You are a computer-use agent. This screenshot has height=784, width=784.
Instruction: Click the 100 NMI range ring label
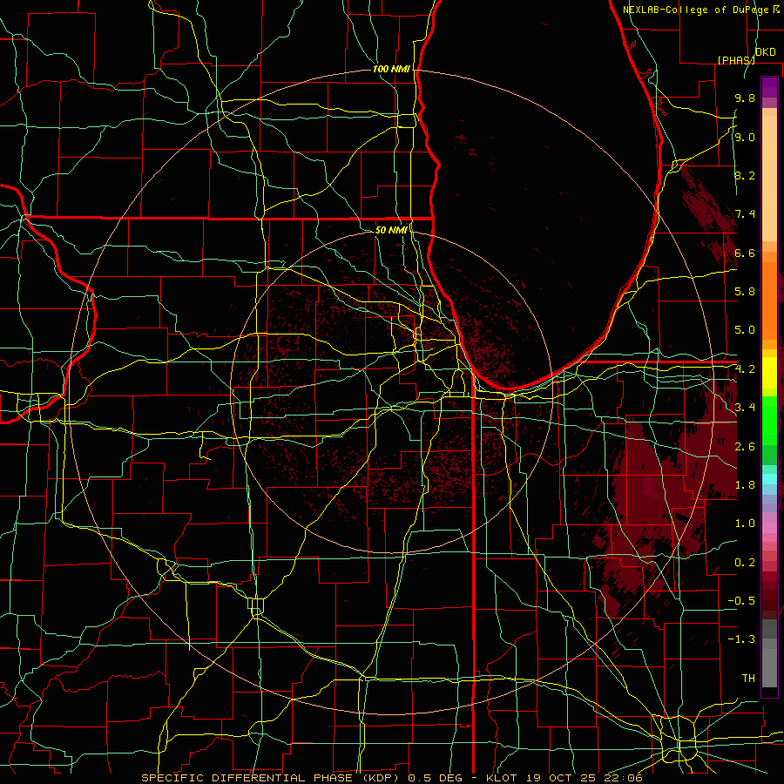tap(391, 69)
